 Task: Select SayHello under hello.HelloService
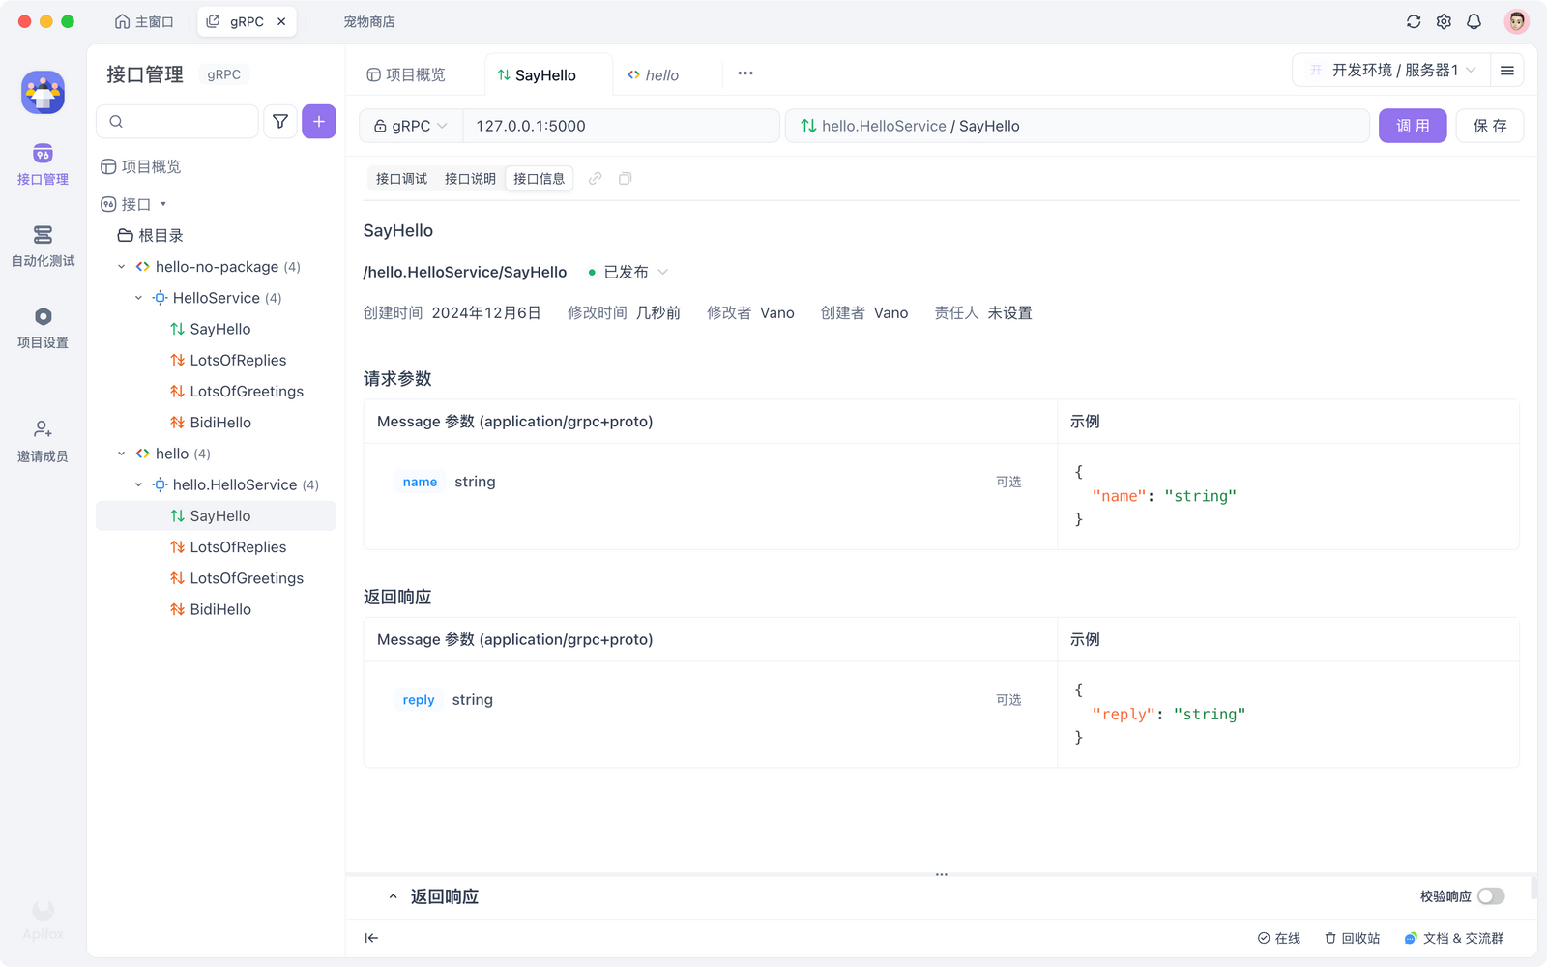coord(220,515)
